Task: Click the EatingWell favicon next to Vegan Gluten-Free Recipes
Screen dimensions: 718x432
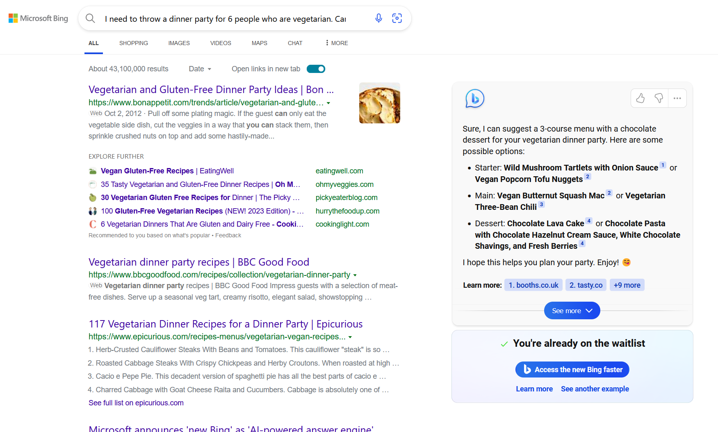Action: tap(93, 171)
